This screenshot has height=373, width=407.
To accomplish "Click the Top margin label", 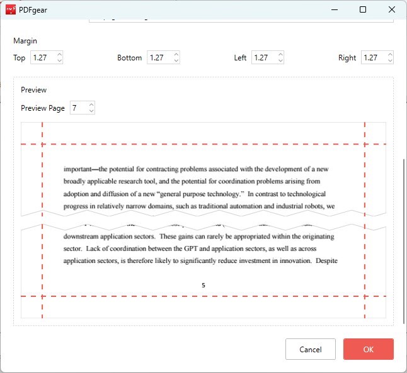I will [19, 58].
